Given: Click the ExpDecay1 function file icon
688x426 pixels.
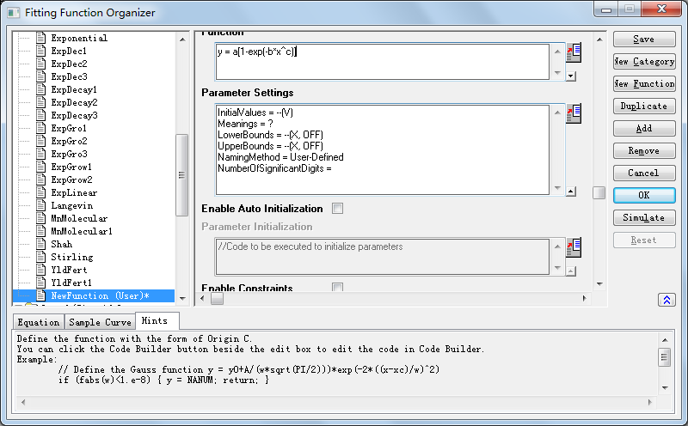Looking at the screenshot, I should [40, 89].
